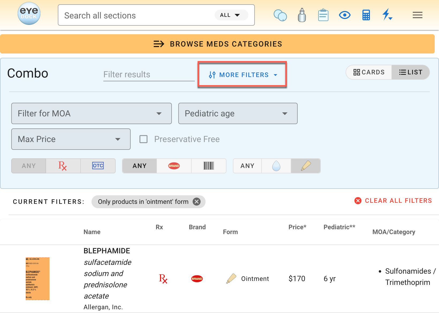Click the blue eye icon in header
This screenshot has width=439, height=313.
(345, 15)
